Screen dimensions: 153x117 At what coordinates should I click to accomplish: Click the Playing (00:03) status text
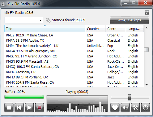77,92
